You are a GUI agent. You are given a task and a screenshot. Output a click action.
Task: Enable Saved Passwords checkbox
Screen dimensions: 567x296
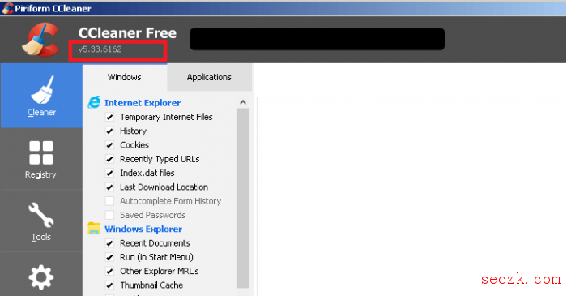point(109,215)
